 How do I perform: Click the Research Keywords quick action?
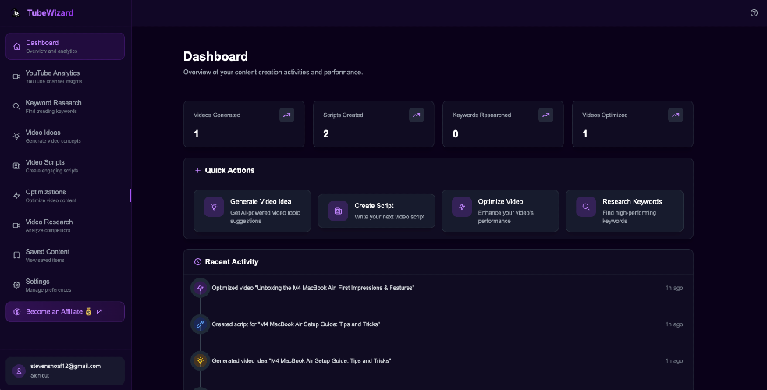pyautogui.click(x=624, y=211)
